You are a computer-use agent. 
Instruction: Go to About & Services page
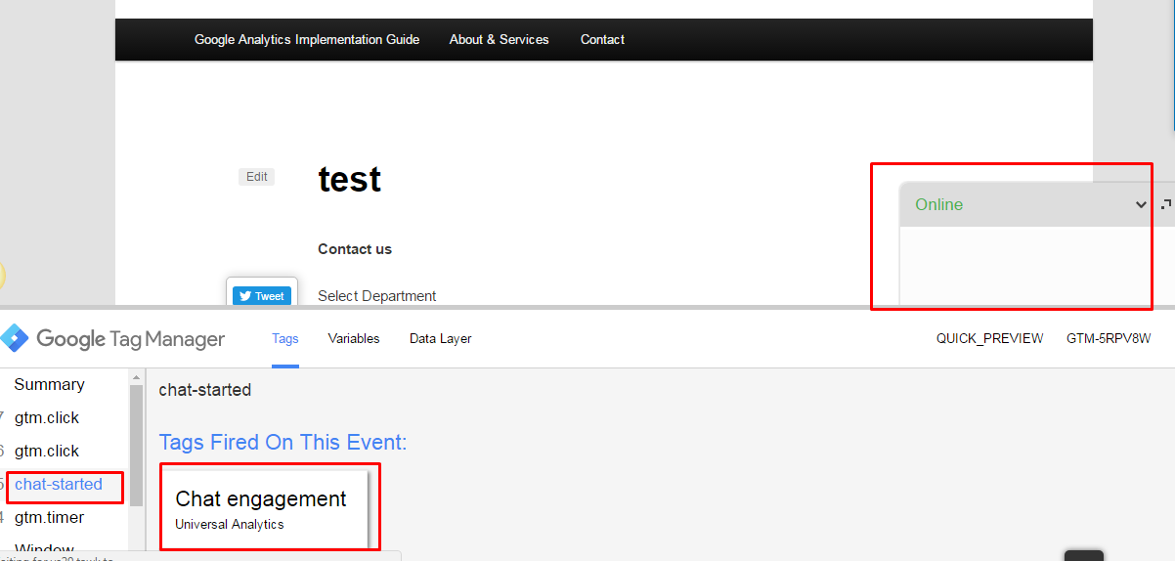tap(499, 40)
